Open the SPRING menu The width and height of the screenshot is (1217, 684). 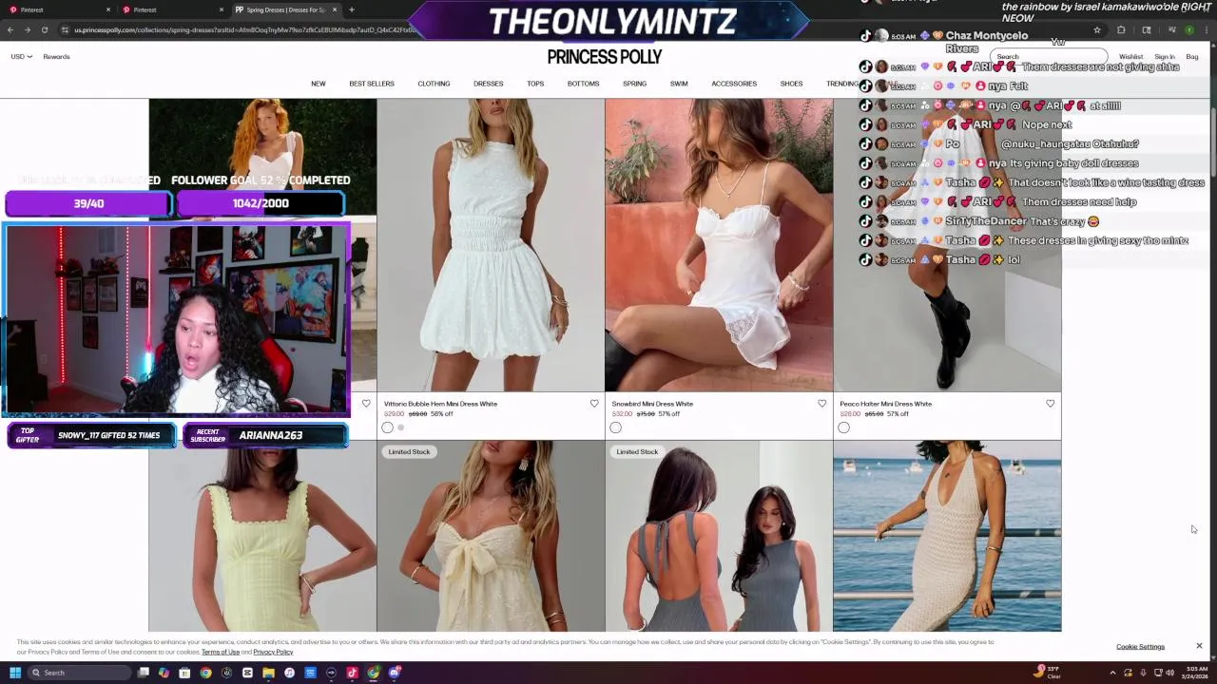pos(634,84)
